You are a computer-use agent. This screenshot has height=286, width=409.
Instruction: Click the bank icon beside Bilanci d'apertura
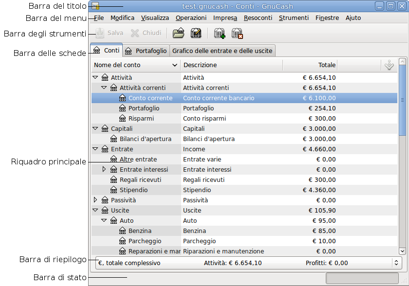tap(113, 139)
